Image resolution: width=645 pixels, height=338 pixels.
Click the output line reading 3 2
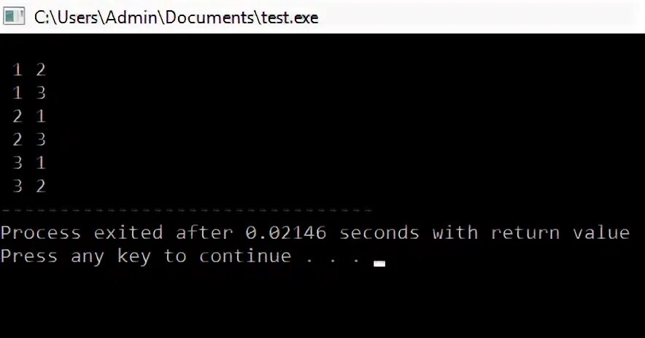click(28, 186)
